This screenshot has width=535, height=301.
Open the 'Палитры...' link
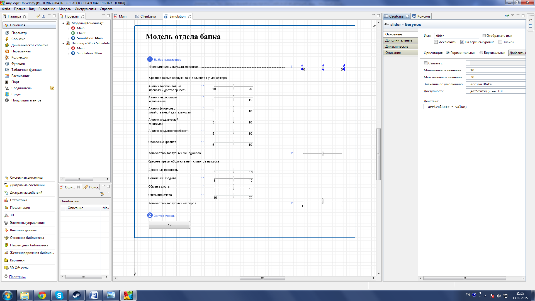point(17,277)
